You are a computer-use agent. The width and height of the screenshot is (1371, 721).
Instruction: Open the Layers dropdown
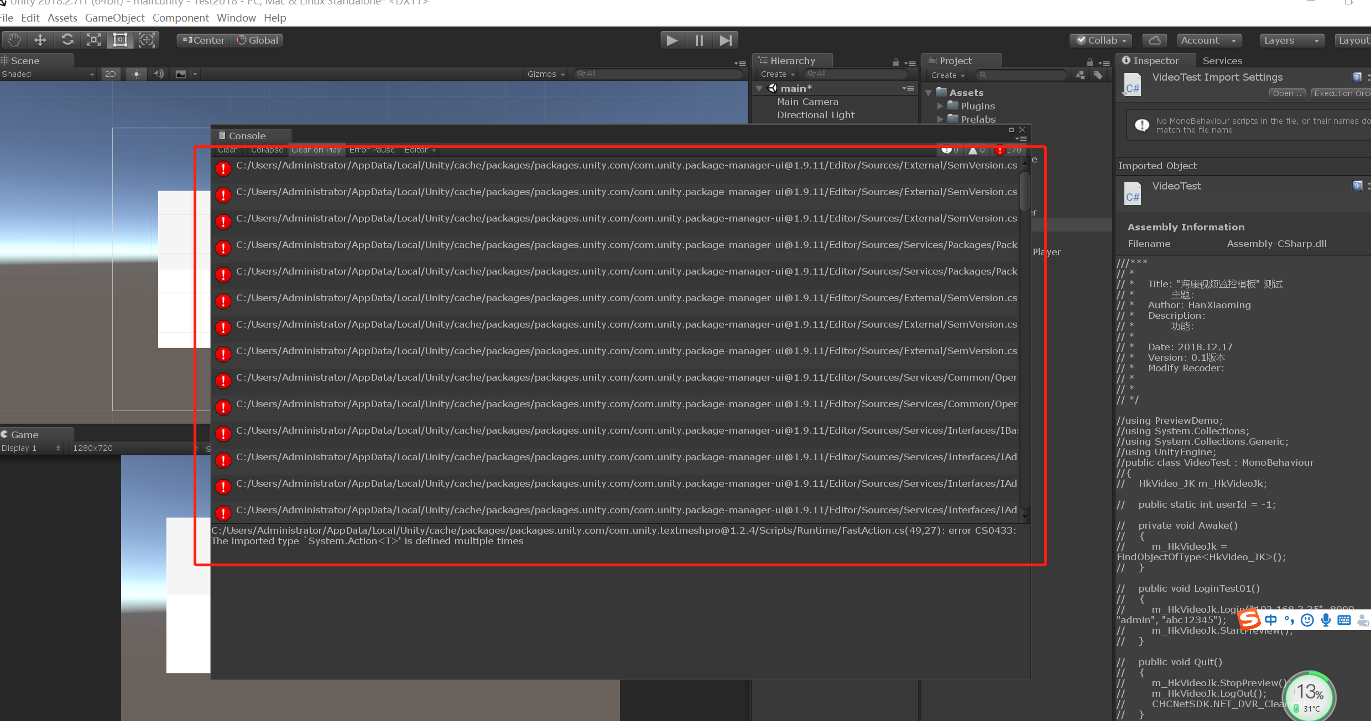[1292, 40]
